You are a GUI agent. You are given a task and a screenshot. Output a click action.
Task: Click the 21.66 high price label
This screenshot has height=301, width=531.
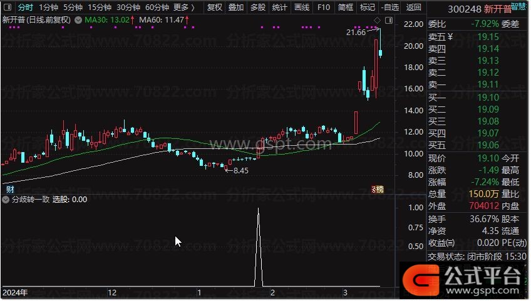coord(356,33)
